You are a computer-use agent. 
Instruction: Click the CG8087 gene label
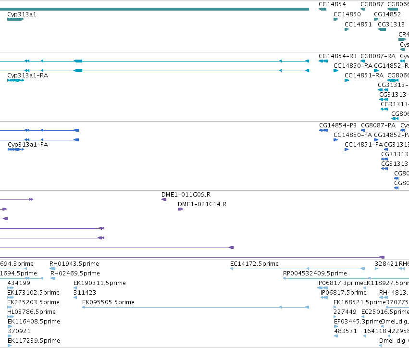pyautogui.click(x=372, y=4)
